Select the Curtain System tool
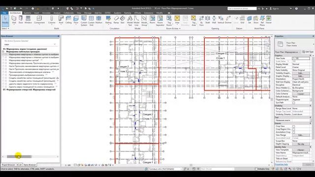The image size is (315, 177). (84, 21)
